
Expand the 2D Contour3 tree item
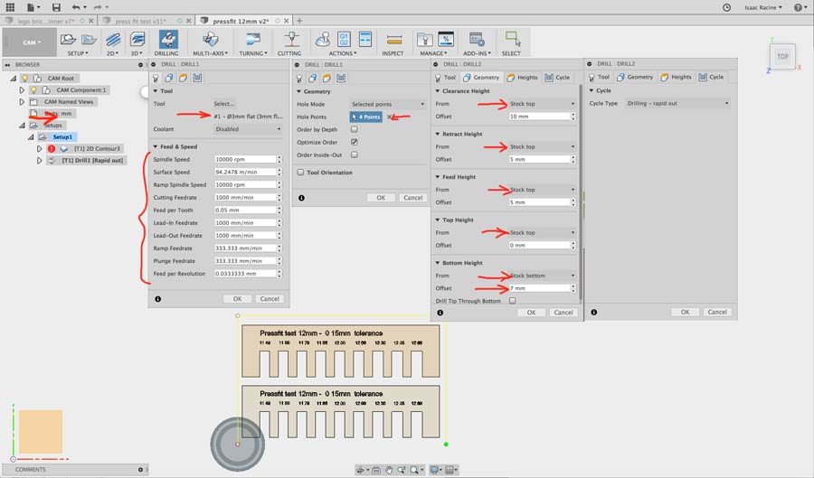[x=40, y=148]
